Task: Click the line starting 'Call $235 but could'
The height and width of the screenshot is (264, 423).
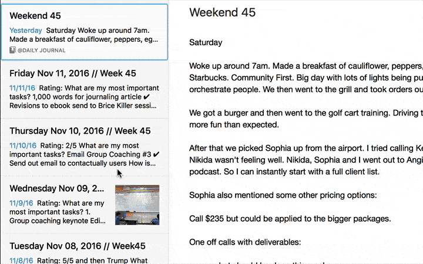Action: (290, 218)
